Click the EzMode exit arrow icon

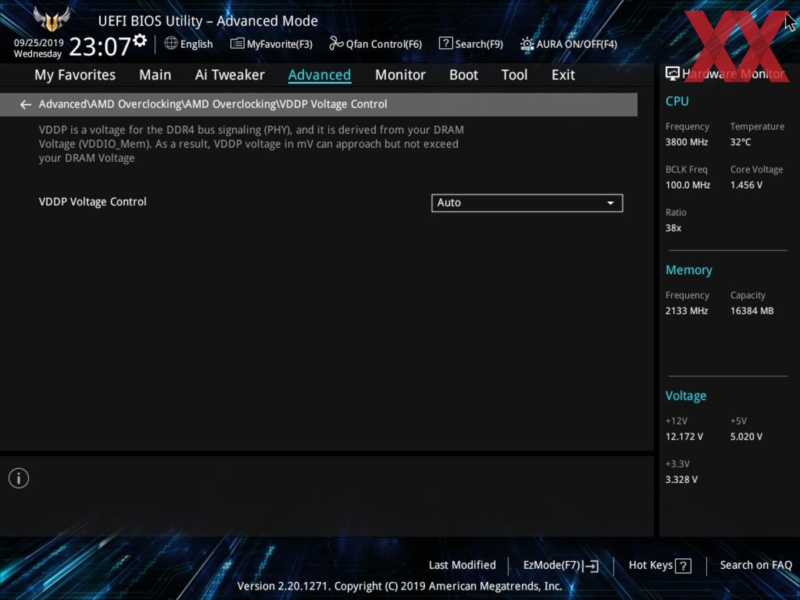pos(591,566)
